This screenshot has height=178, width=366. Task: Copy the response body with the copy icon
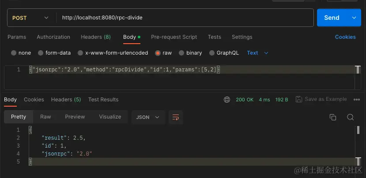[x=332, y=117]
